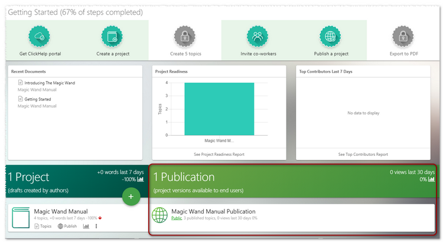
Task: Open the Introducing The Magic Wand document
Action: (50, 83)
